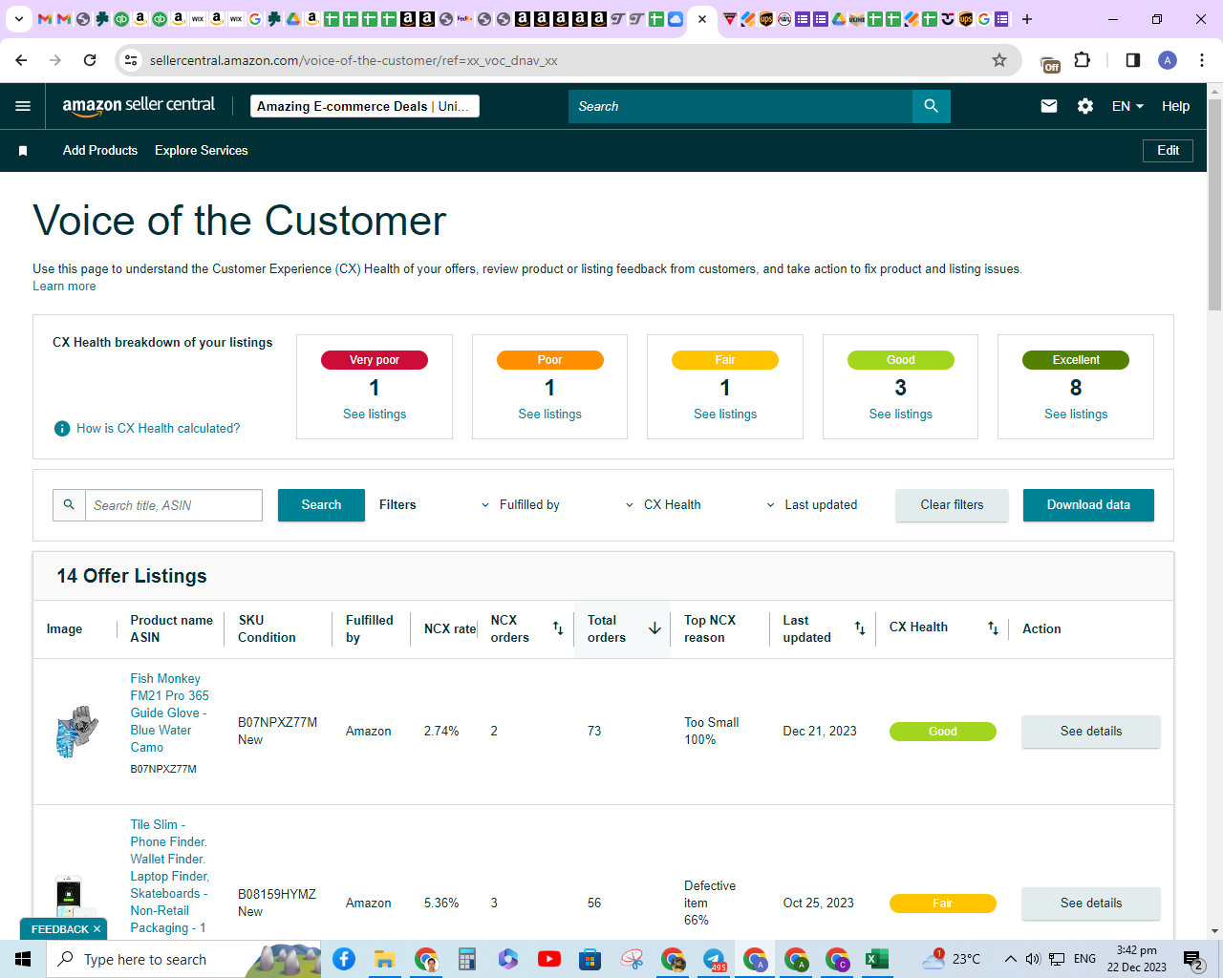Toggle sort on NCX orders column

click(558, 628)
